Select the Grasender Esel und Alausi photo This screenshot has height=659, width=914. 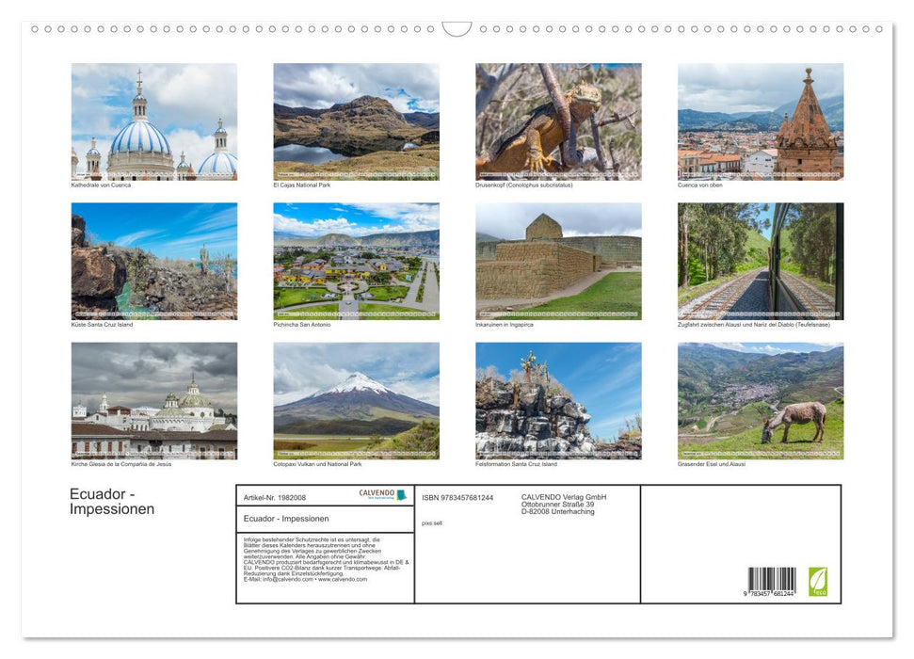point(760,399)
